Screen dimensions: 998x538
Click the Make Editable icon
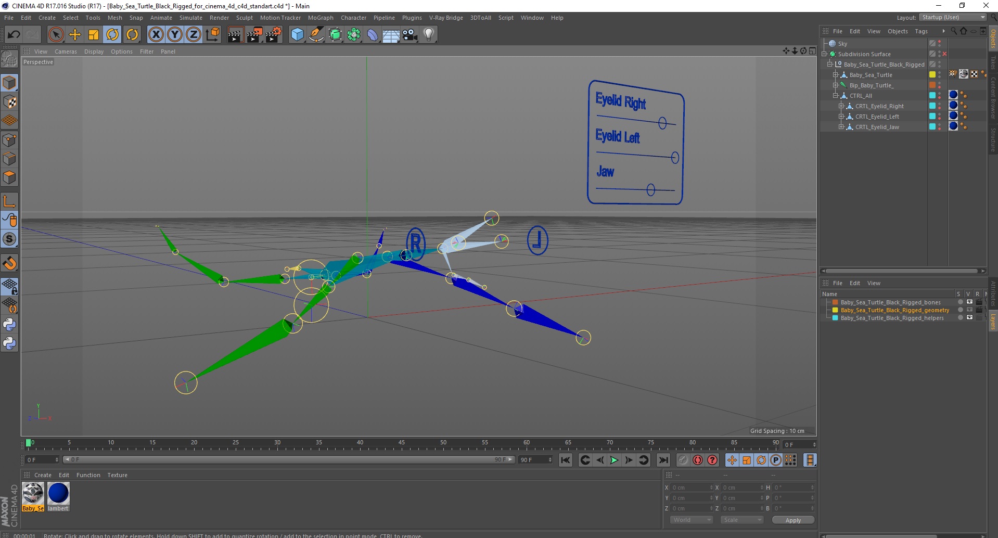[x=9, y=59]
